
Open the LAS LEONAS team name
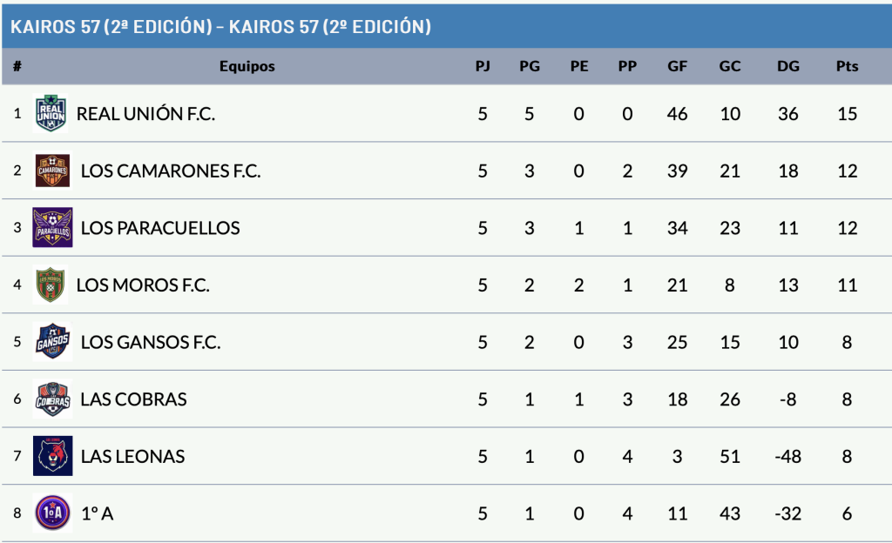[x=132, y=456]
